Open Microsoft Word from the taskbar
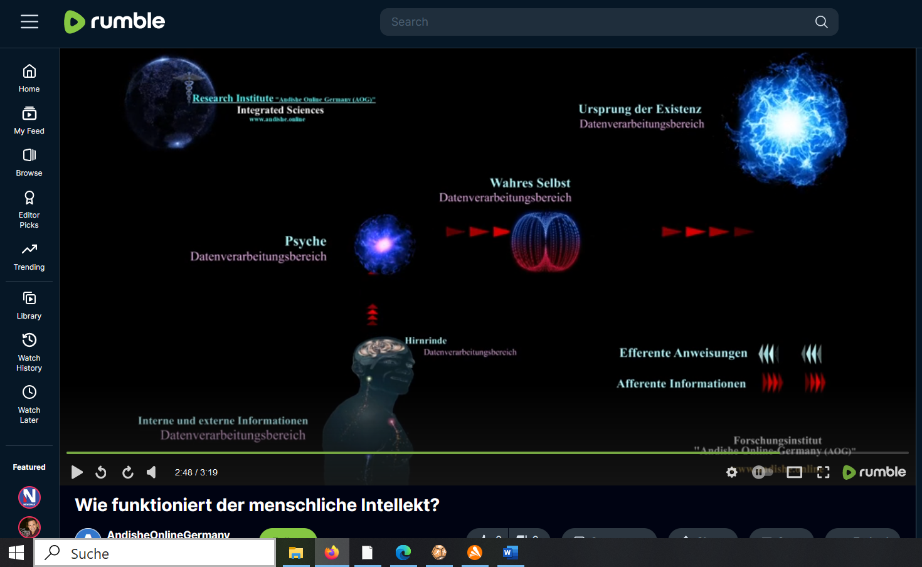This screenshot has width=922, height=567. 511,553
